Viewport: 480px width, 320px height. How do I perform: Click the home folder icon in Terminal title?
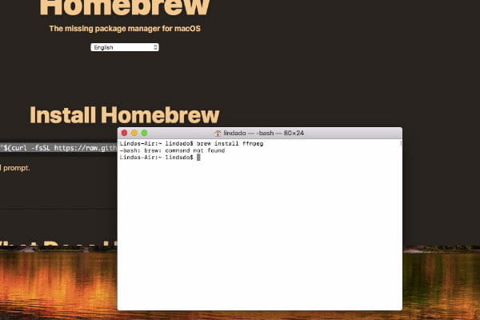click(218, 134)
